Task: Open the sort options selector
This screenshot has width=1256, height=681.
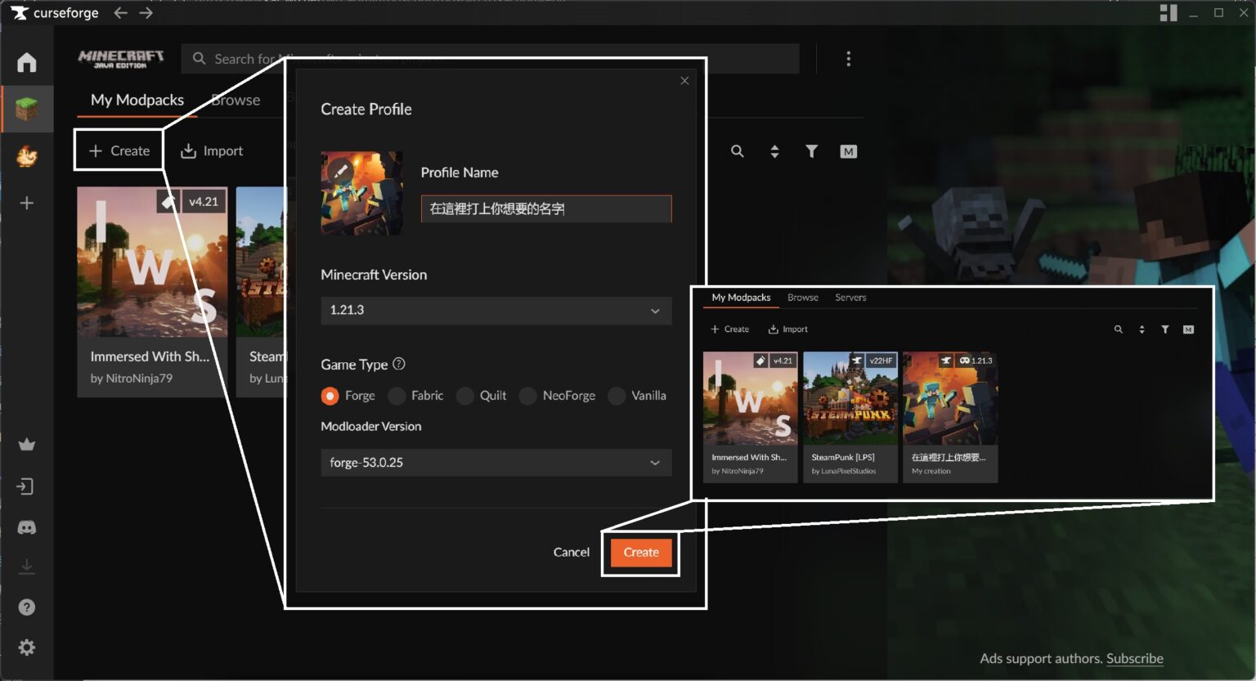Action: point(774,151)
